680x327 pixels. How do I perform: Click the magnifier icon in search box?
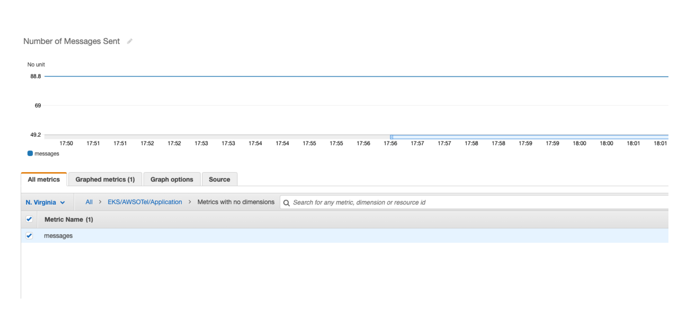(286, 203)
